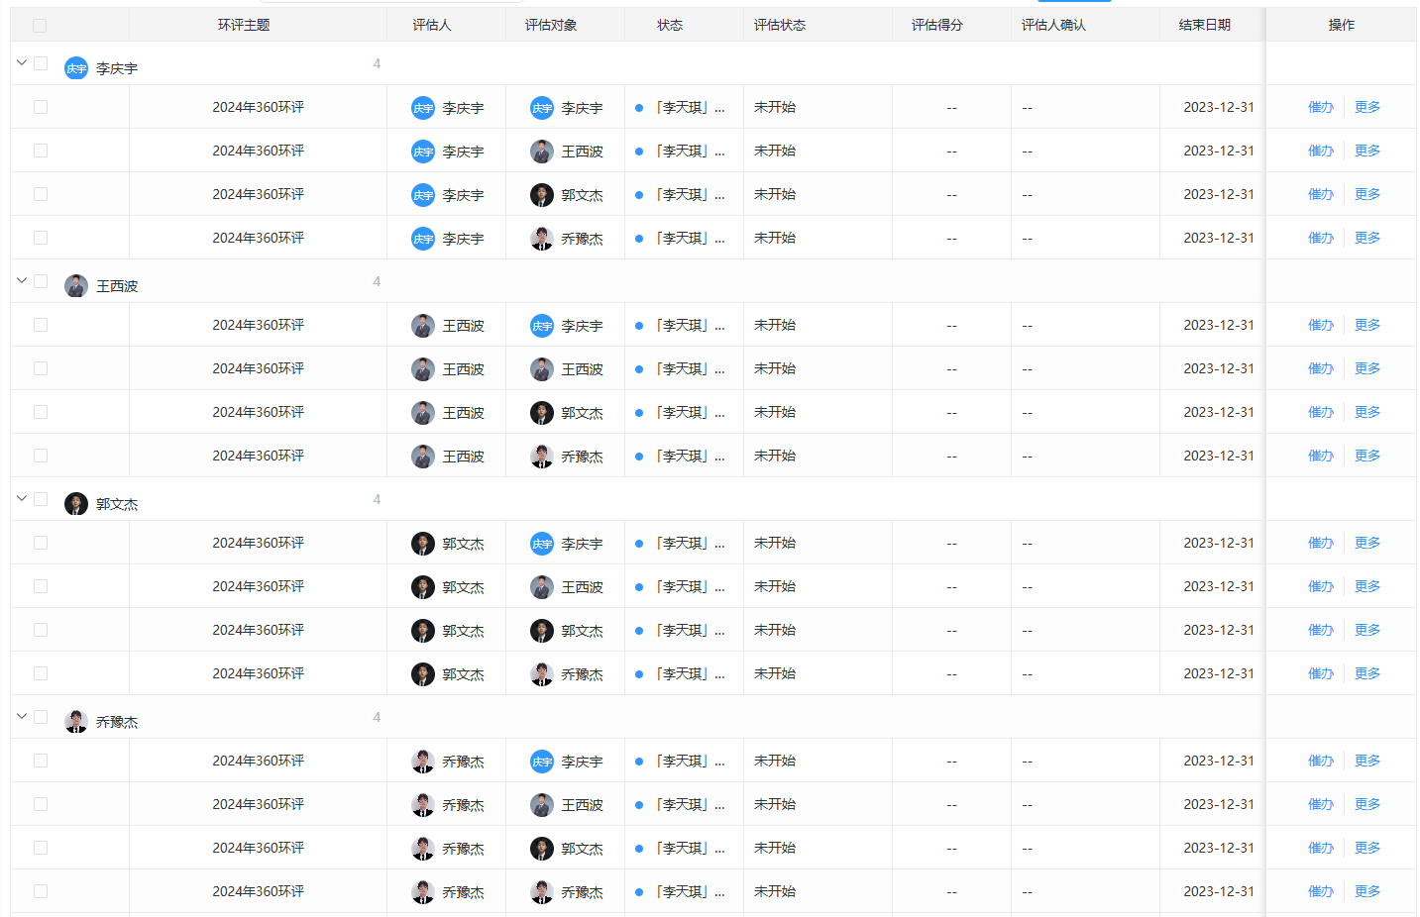Viewport: 1420px width, 917px height.
Task: Open 更多 for 郭文杰 evaluating 李庆宇
Action: tap(1366, 543)
